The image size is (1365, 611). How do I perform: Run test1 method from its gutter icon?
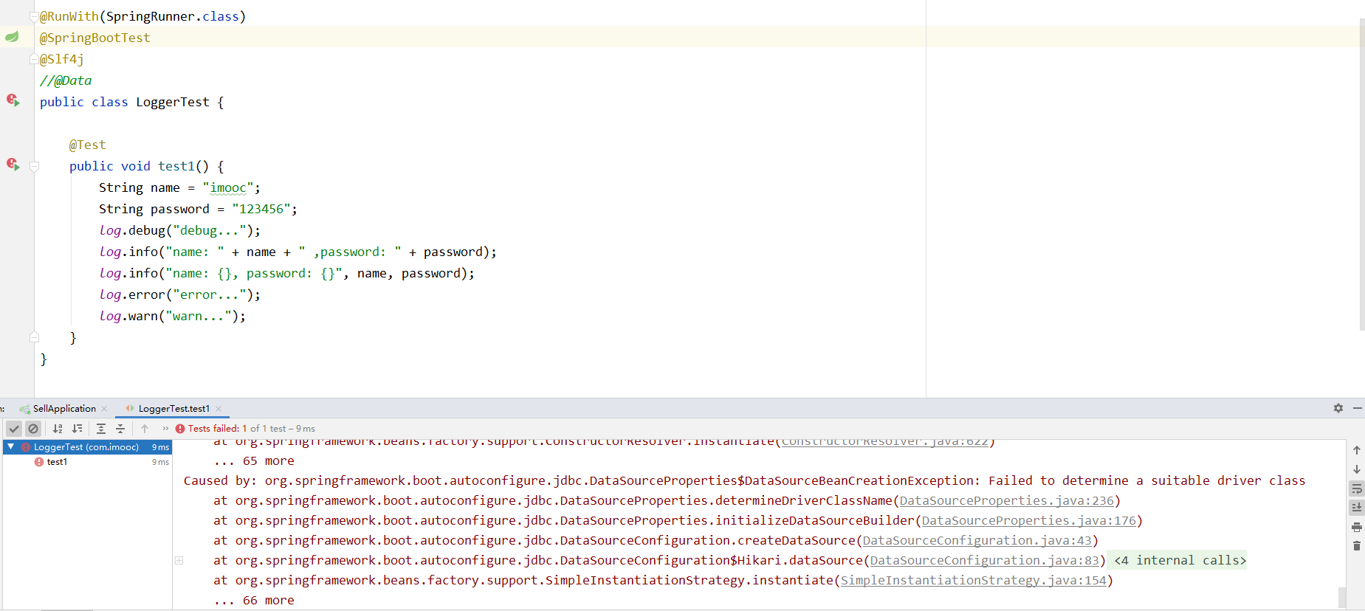click(13, 165)
